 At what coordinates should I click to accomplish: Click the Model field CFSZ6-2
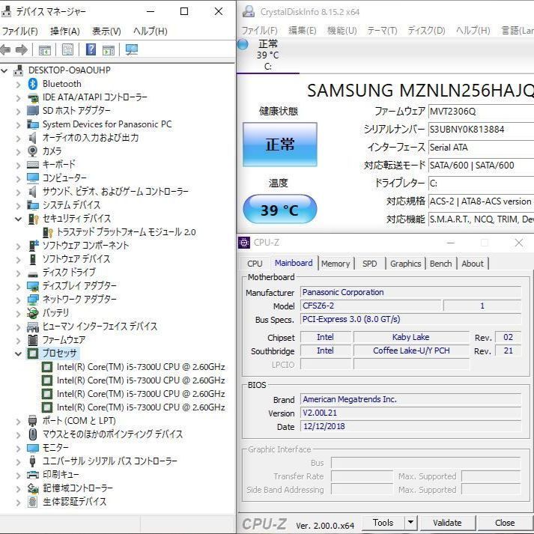click(371, 306)
